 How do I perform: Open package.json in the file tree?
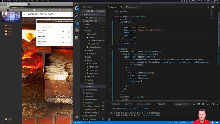coord(89,109)
